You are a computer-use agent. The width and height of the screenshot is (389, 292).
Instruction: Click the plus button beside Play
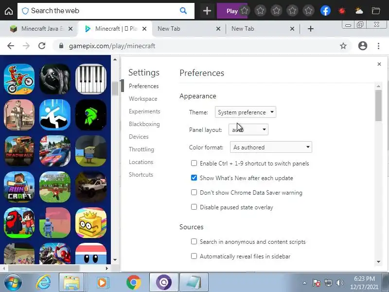pyautogui.click(x=207, y=11)
